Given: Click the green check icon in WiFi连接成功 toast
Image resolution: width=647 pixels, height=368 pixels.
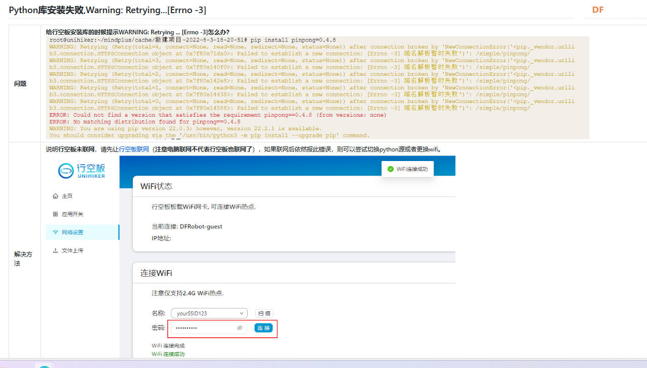Looking at the screenshot, I should [x=390, y=169].
